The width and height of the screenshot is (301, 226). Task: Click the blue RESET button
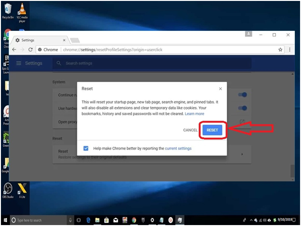point(212,130)
